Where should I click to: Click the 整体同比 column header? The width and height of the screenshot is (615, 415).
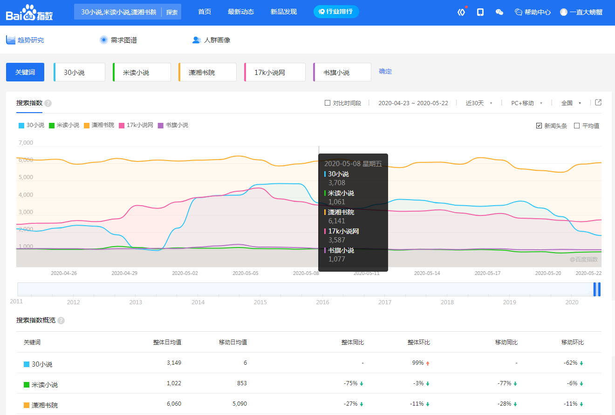(x=353, y=342)
